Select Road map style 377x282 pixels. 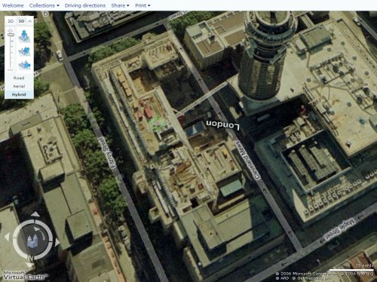tap(19, 78)
